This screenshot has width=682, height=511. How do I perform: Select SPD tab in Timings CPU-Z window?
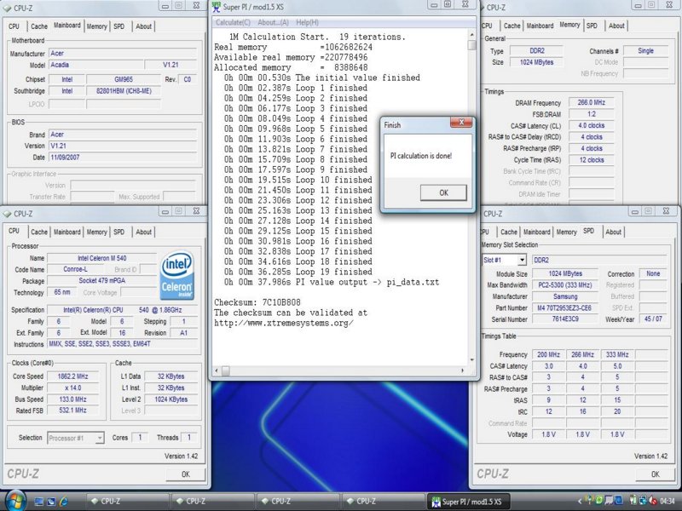click(x=592, y=26)
